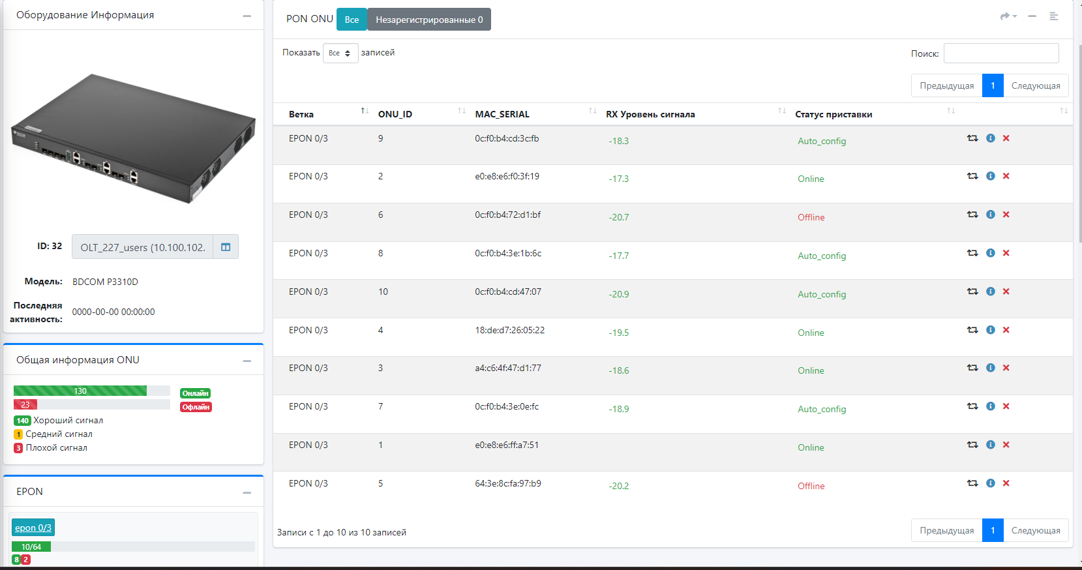1082x570 pixels.
Task: Focus the Поиск search field
Action: (1000, 53)
